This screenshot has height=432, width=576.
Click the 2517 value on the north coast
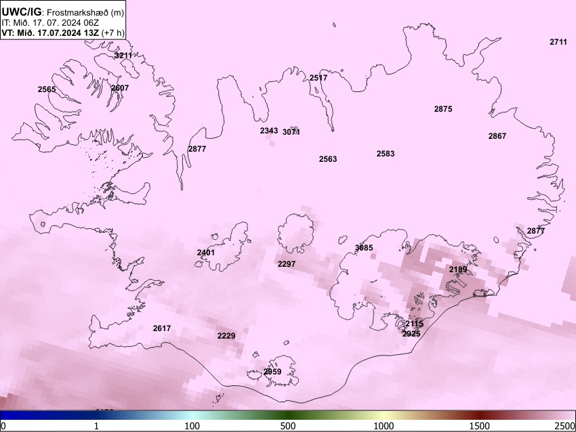318,78
